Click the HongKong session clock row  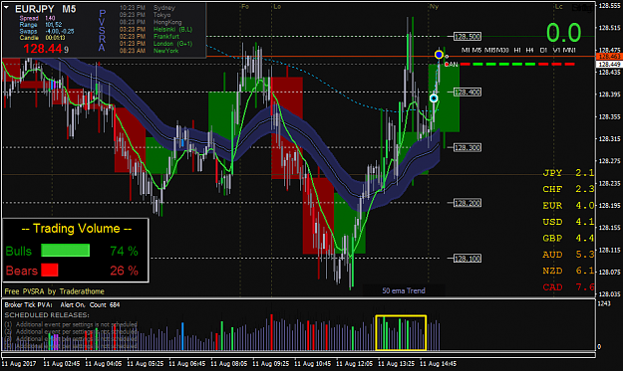(x=151, y=22)
